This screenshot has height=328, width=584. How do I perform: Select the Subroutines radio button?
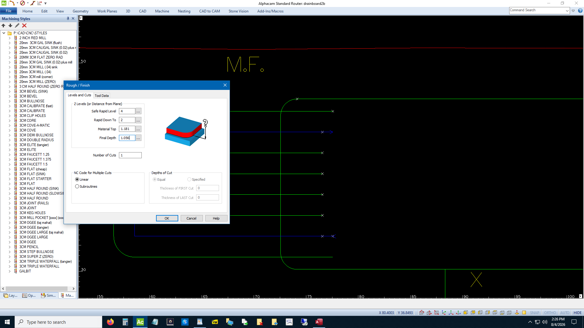77,186
